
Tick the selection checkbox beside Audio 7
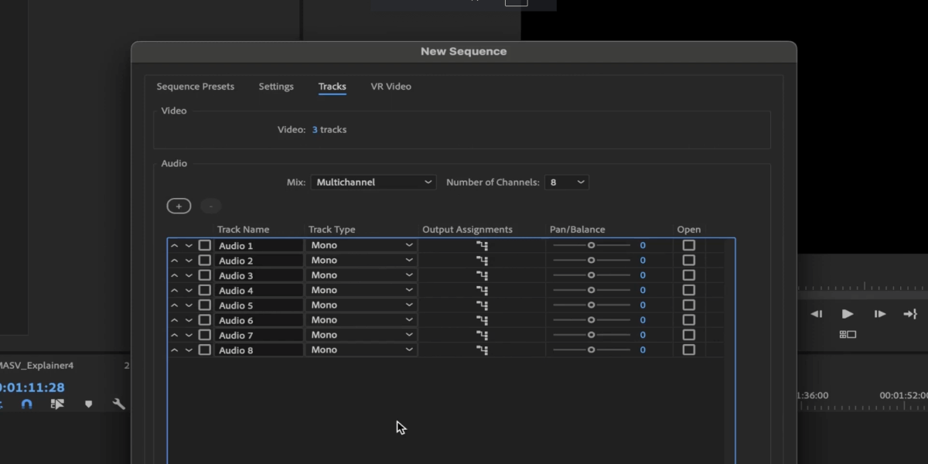[x=204, y=335]
